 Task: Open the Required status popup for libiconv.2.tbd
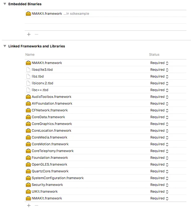(x=159, y=83)
